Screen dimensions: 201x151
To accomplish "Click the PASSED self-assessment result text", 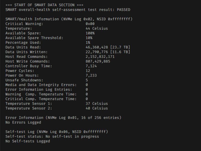I will pos(124,10).
